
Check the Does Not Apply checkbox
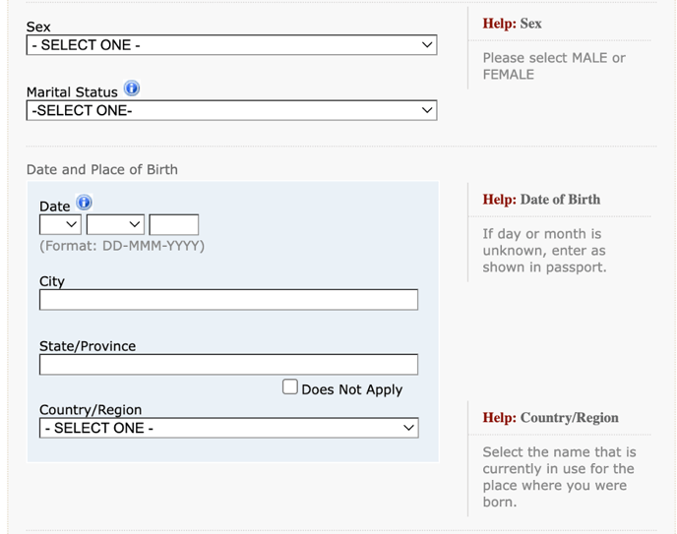coord(290,386)
